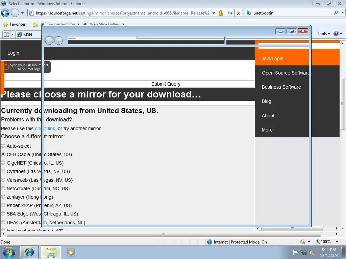
Task: Open the Join/Login menu item
Action: click(272, 58)
